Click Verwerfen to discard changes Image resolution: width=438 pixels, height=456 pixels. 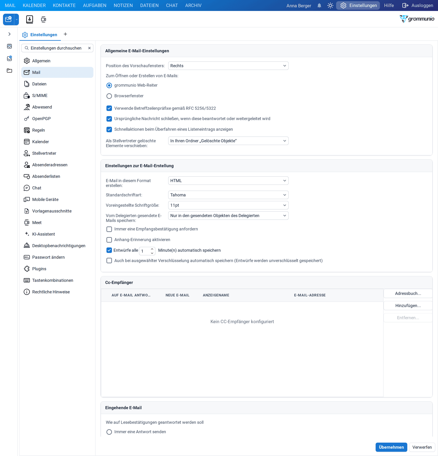(422, 447)
